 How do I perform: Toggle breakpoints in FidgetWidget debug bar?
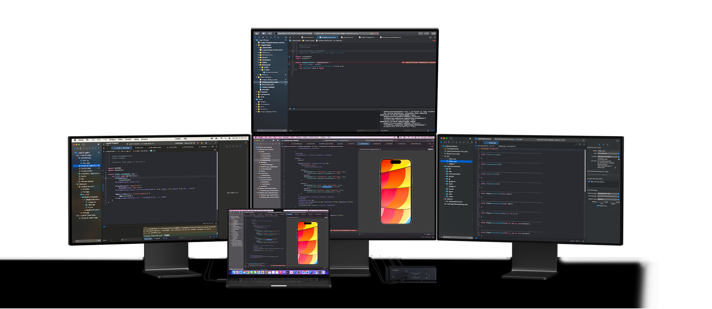pos(294,109)
